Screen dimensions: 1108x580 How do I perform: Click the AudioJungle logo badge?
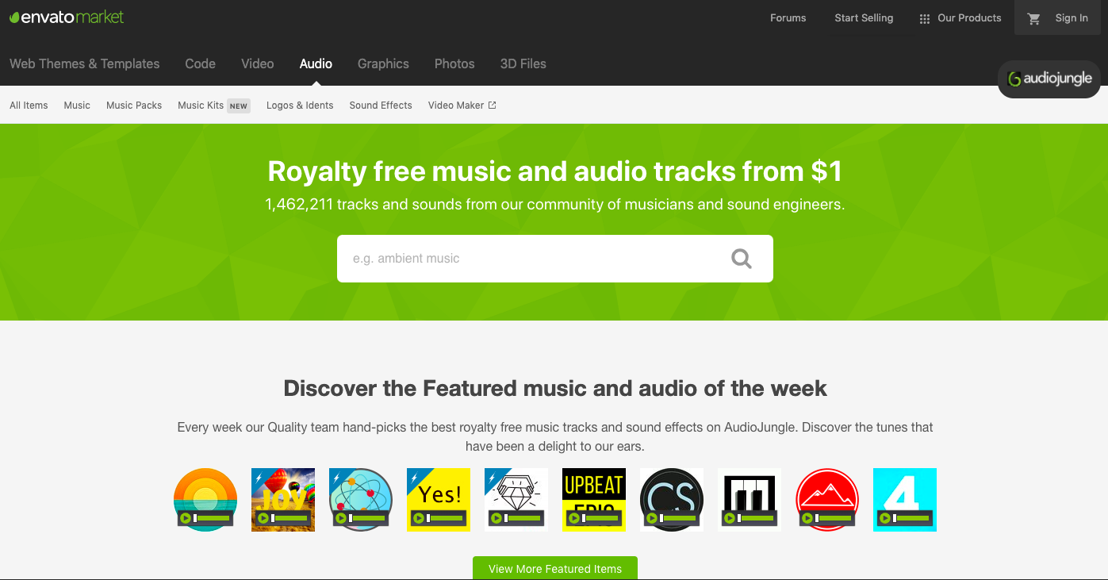coord(1049,79)
